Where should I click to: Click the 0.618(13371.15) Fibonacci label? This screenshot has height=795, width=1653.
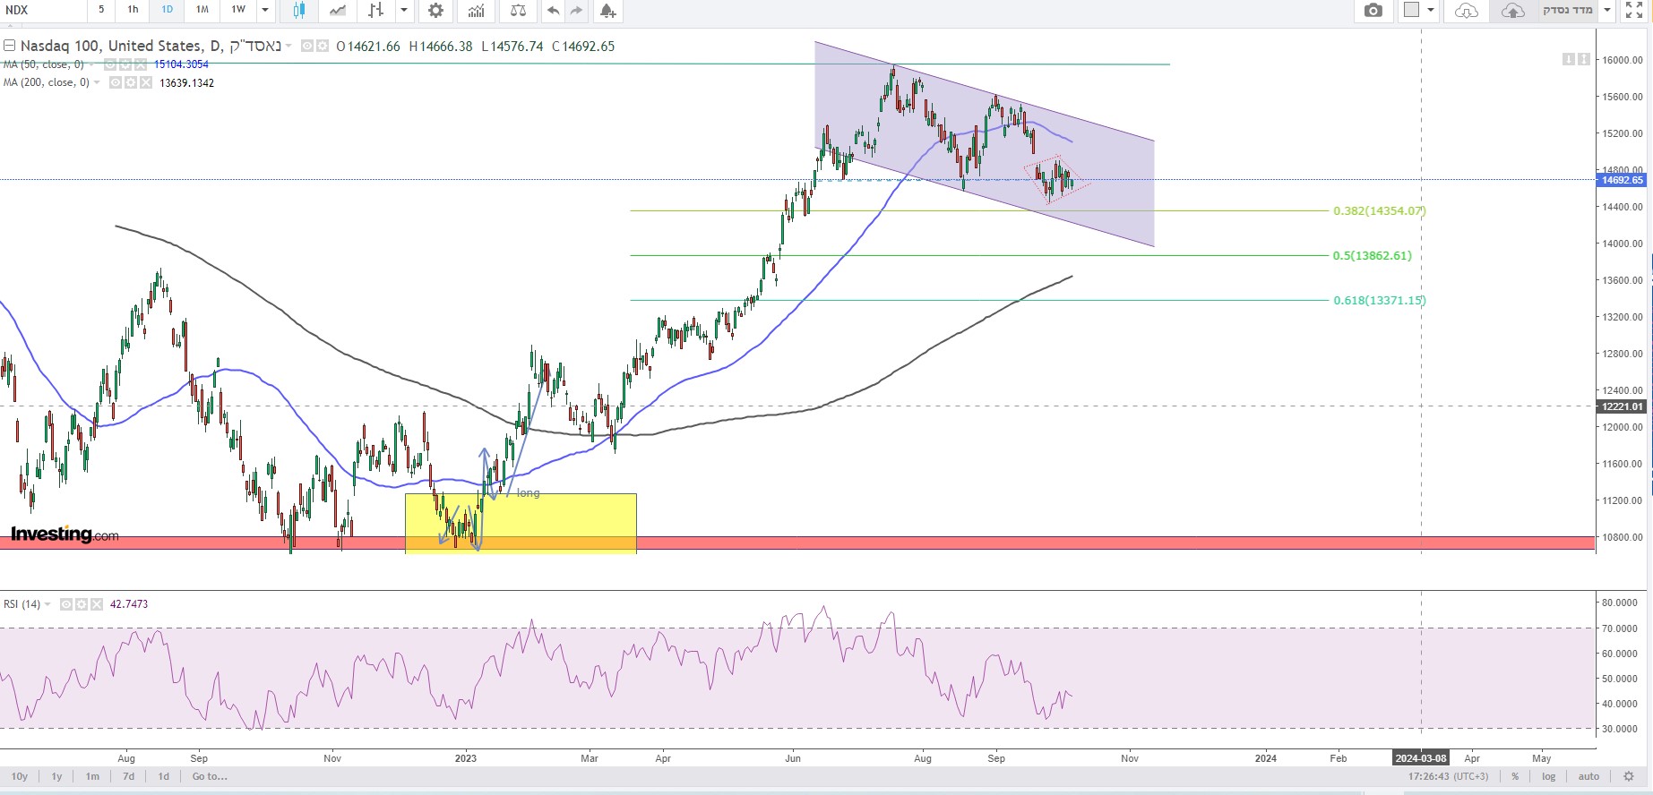point(1379,300)
